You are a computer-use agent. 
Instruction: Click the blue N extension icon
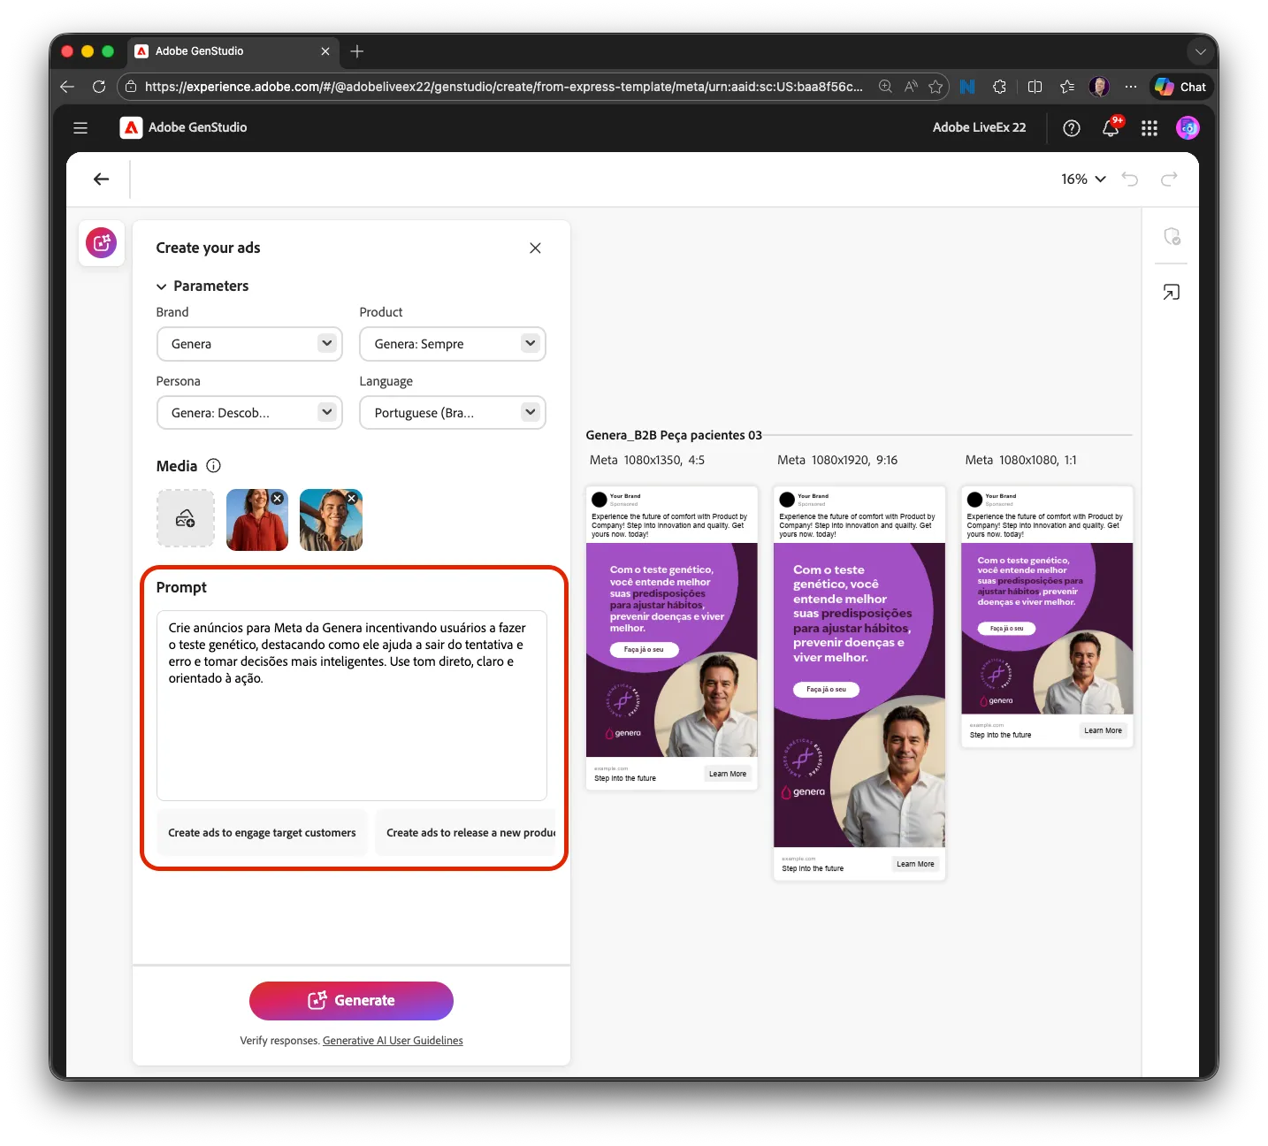click(x=967, y=87)
